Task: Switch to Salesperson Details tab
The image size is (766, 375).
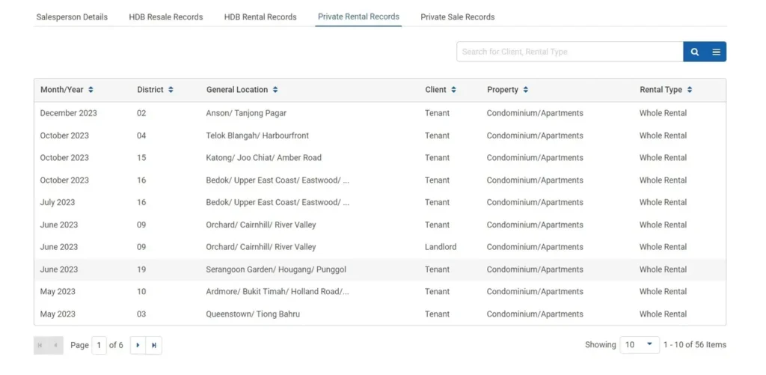Action: tap(72, 16)
